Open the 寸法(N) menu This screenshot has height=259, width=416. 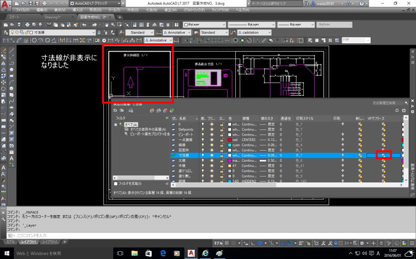coord(151,10)
